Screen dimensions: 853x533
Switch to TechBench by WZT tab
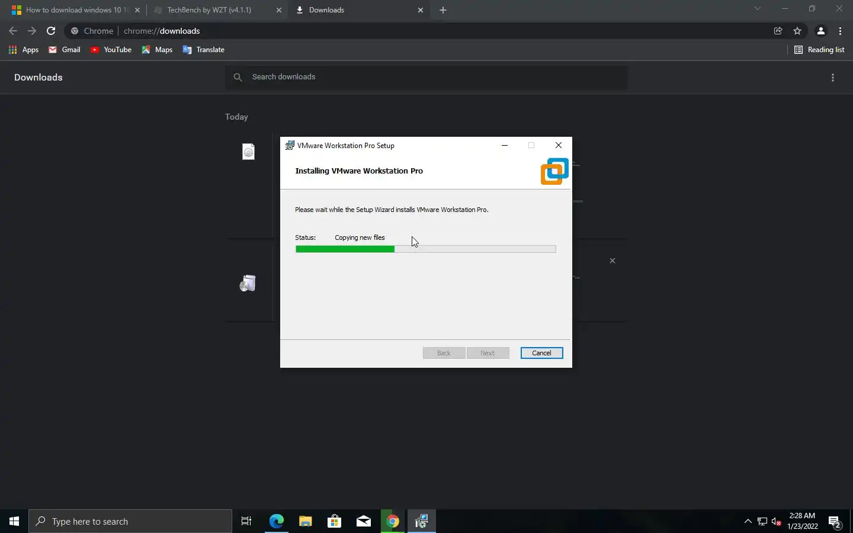coord(209,10)
